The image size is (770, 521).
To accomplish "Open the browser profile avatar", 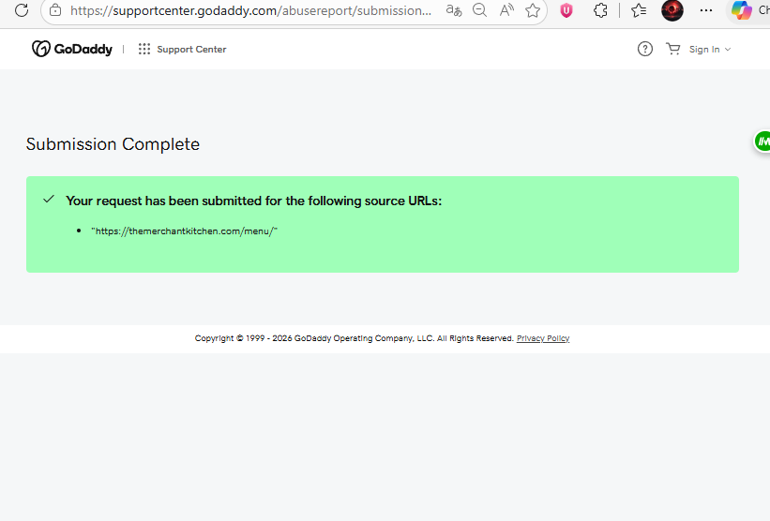I will [x=672, y=10].
